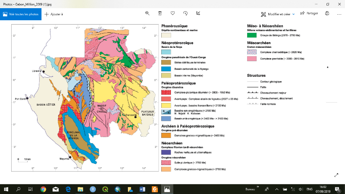Open Microsoft Word from the taskbar
Viewport: 345px width, 194px height.
pos(142,189)
